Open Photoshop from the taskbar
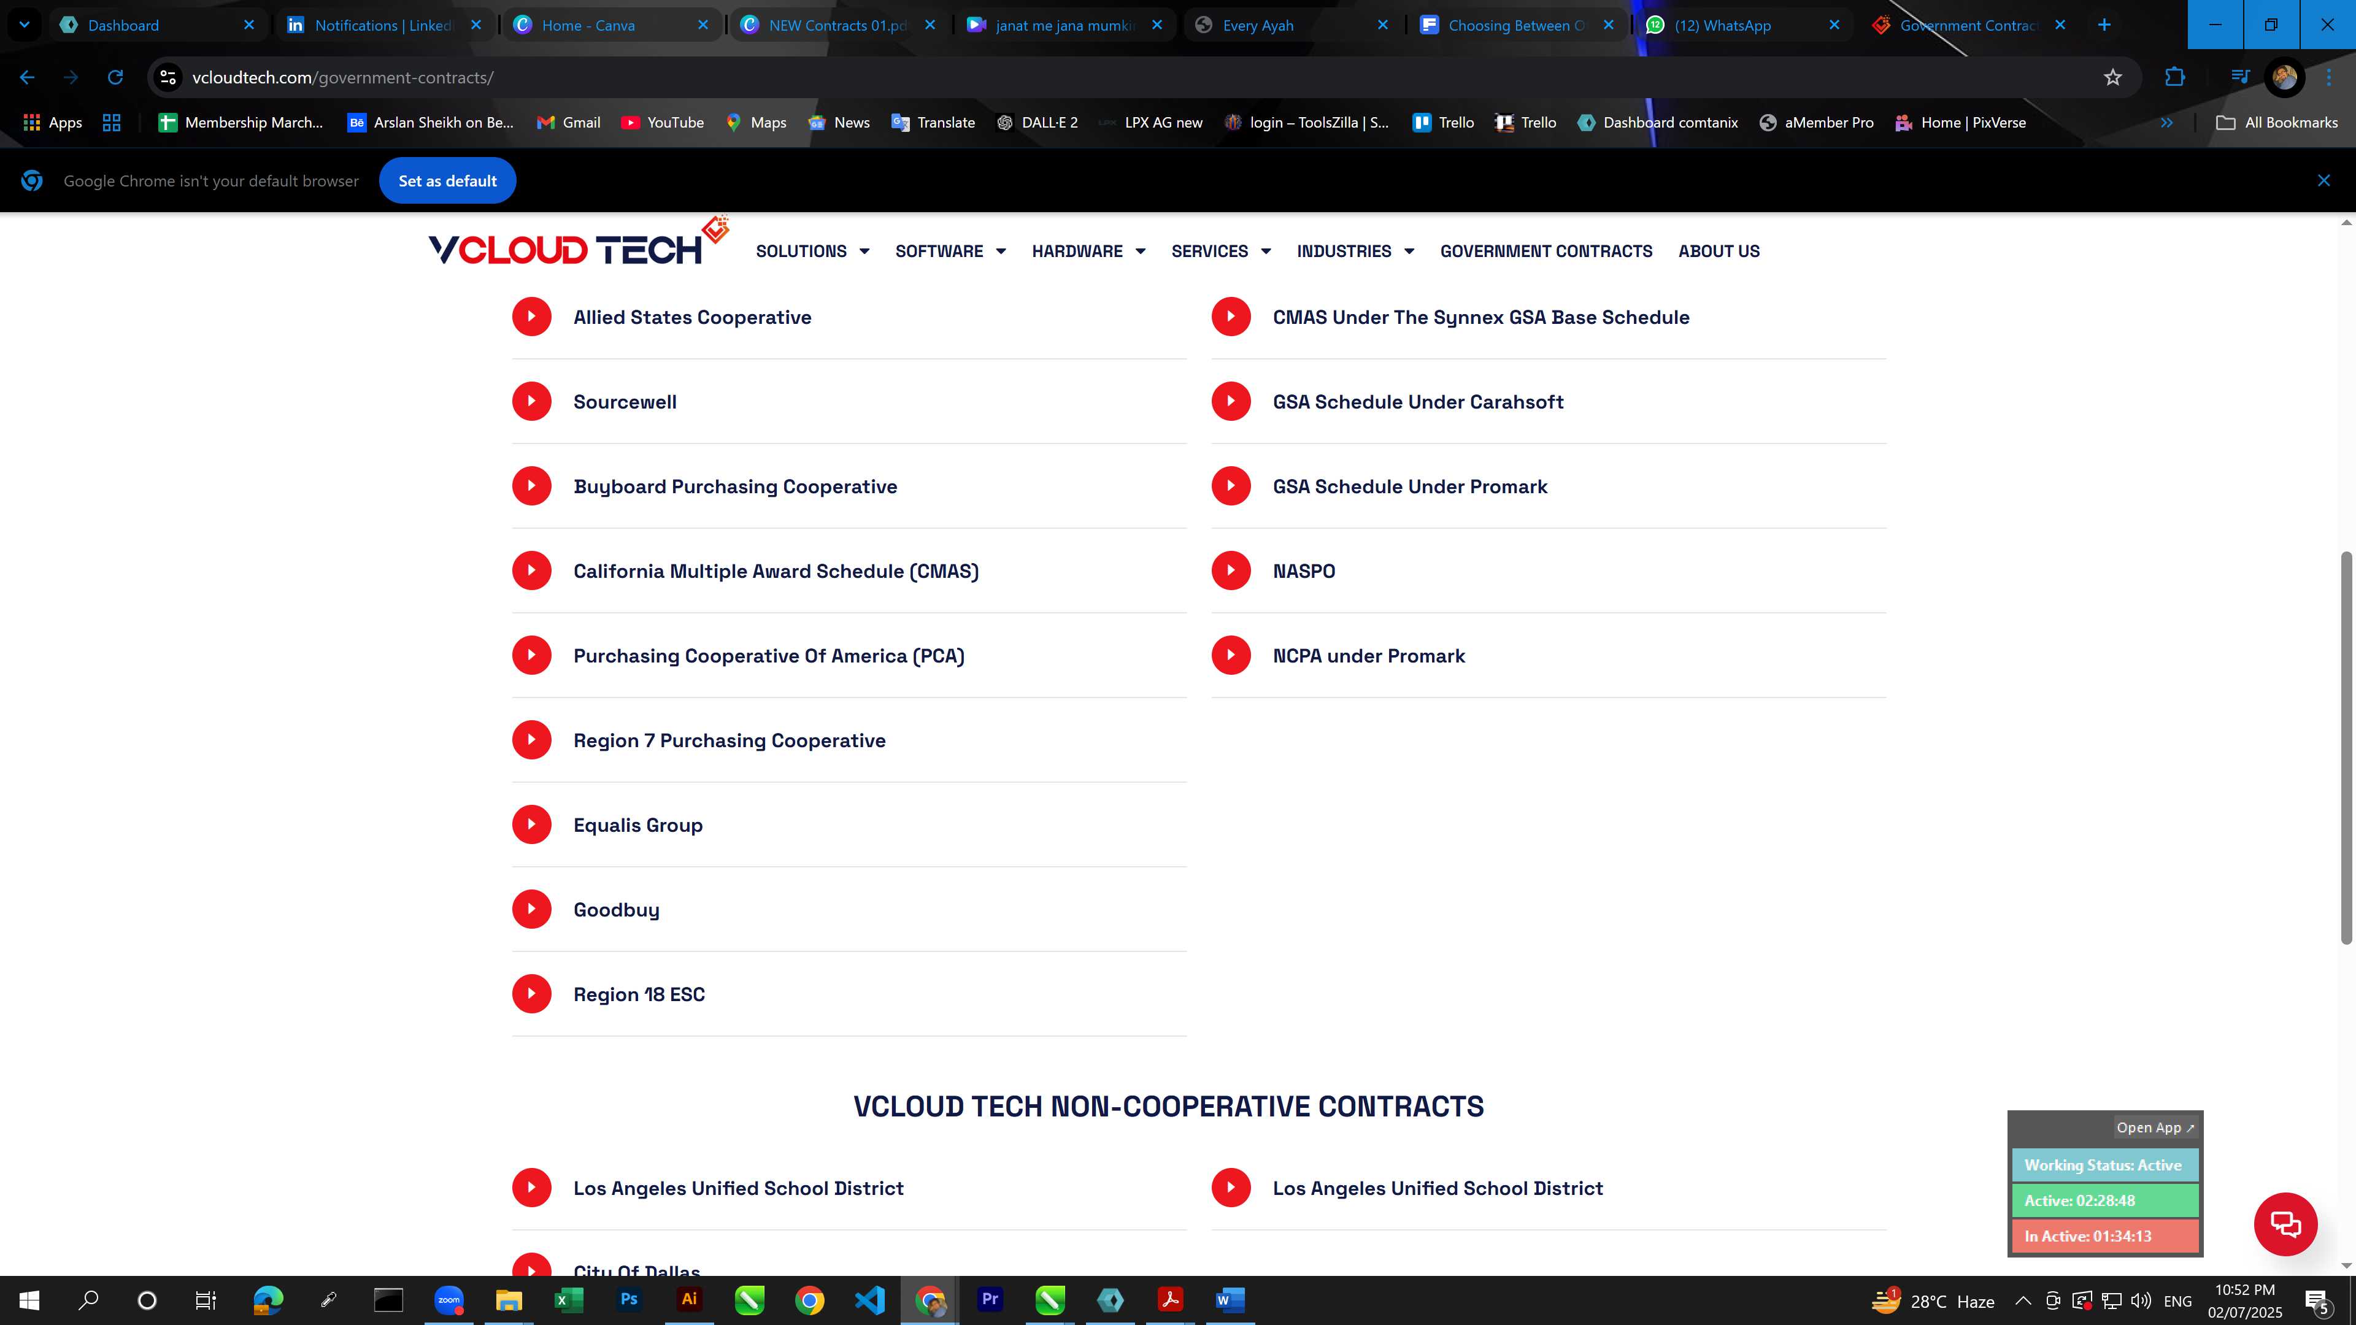This screenshot has width=2356, height=1325. click(628, 1299)
